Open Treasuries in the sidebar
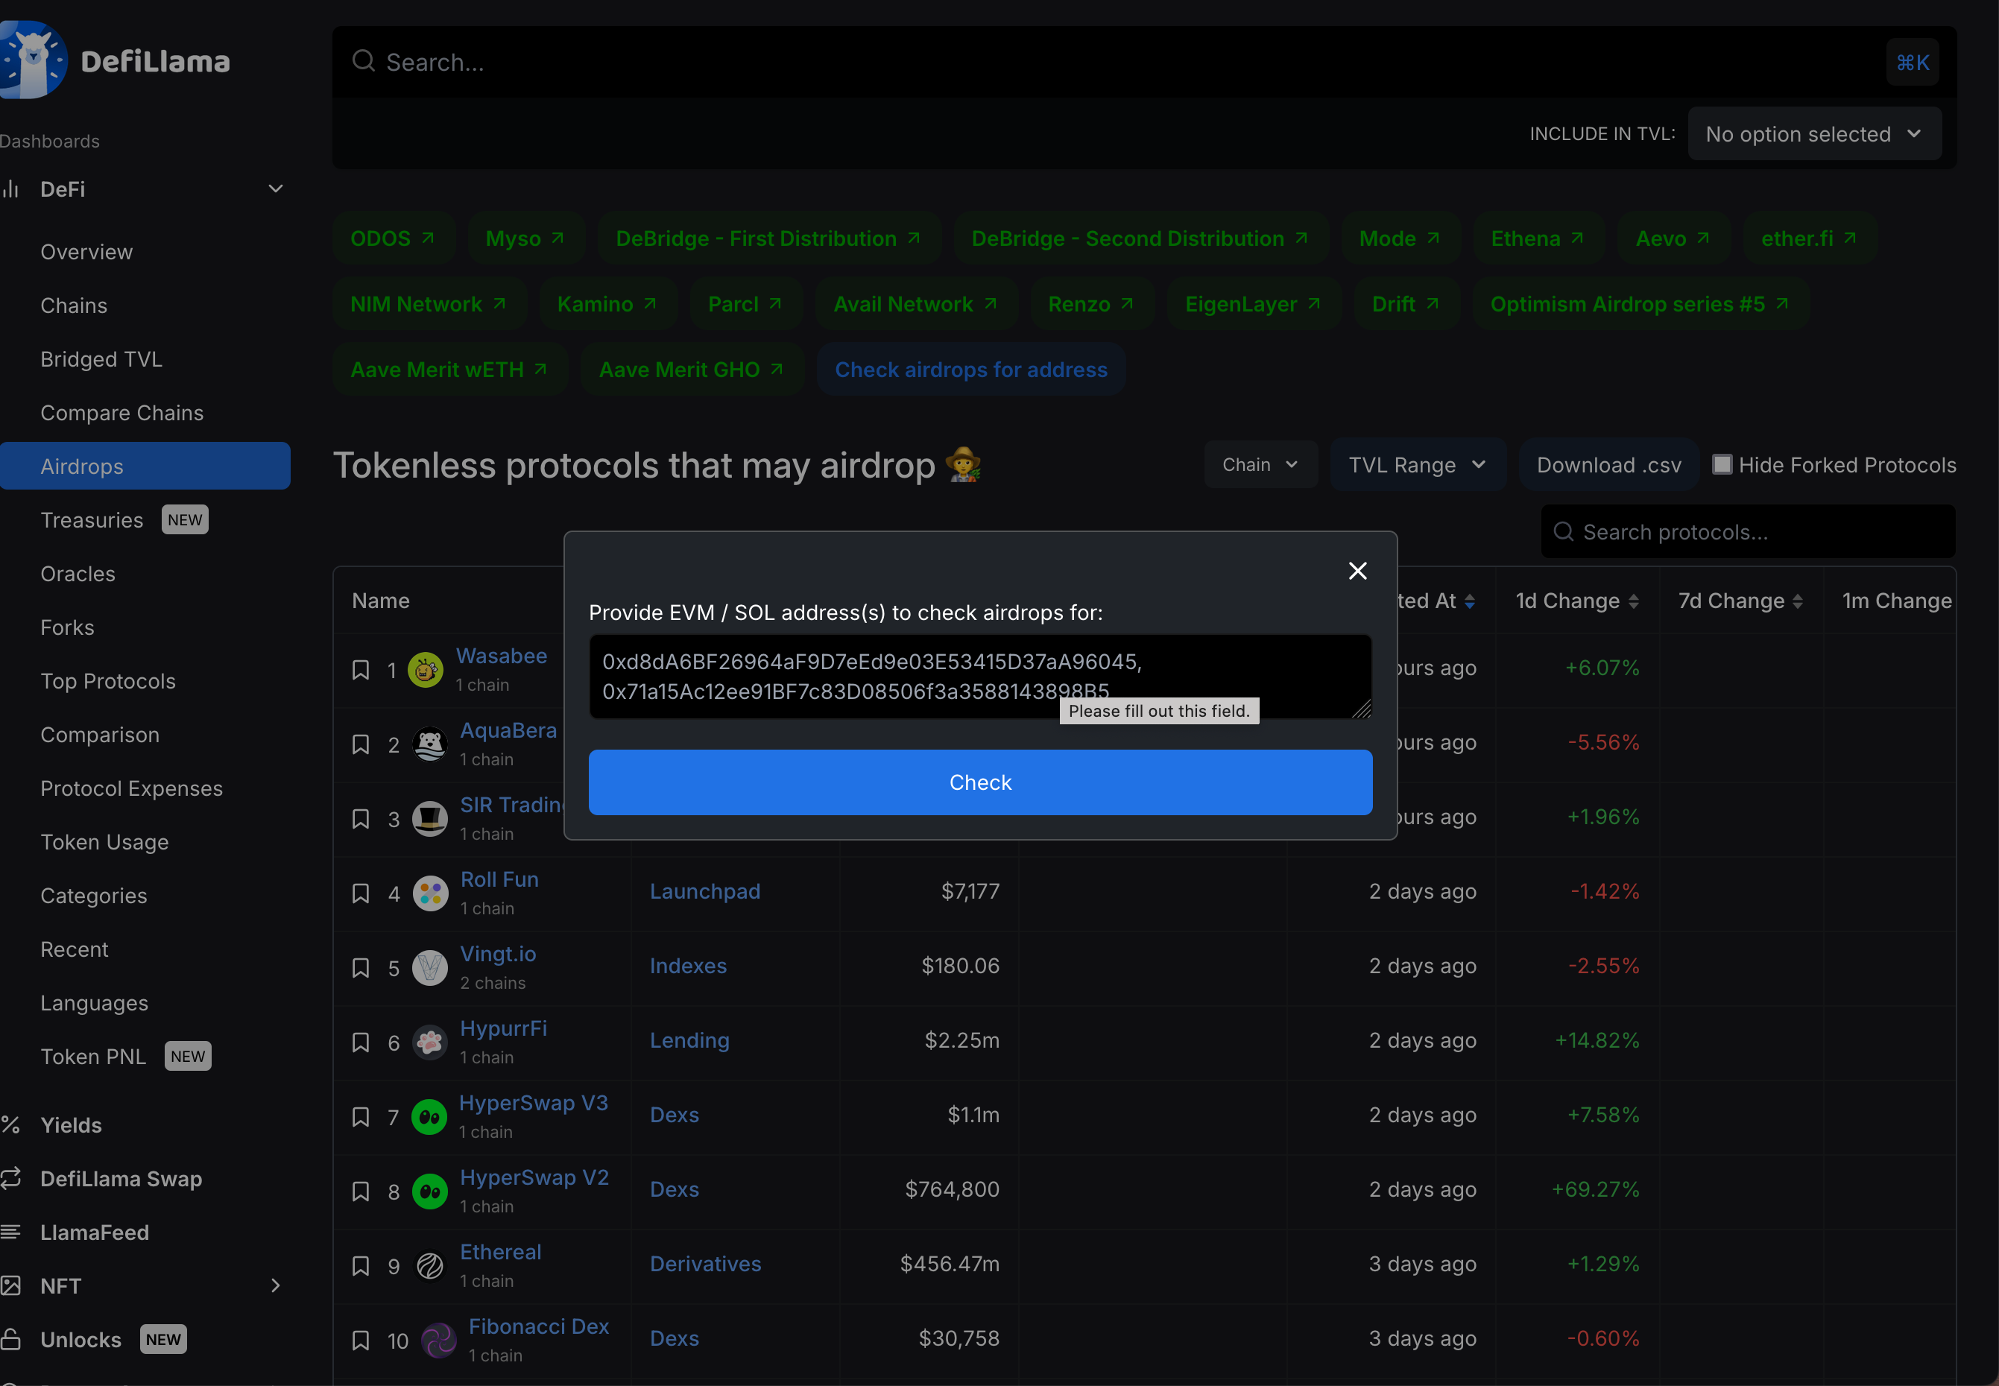This screenshot has height=1386, width=1999. 92,520
